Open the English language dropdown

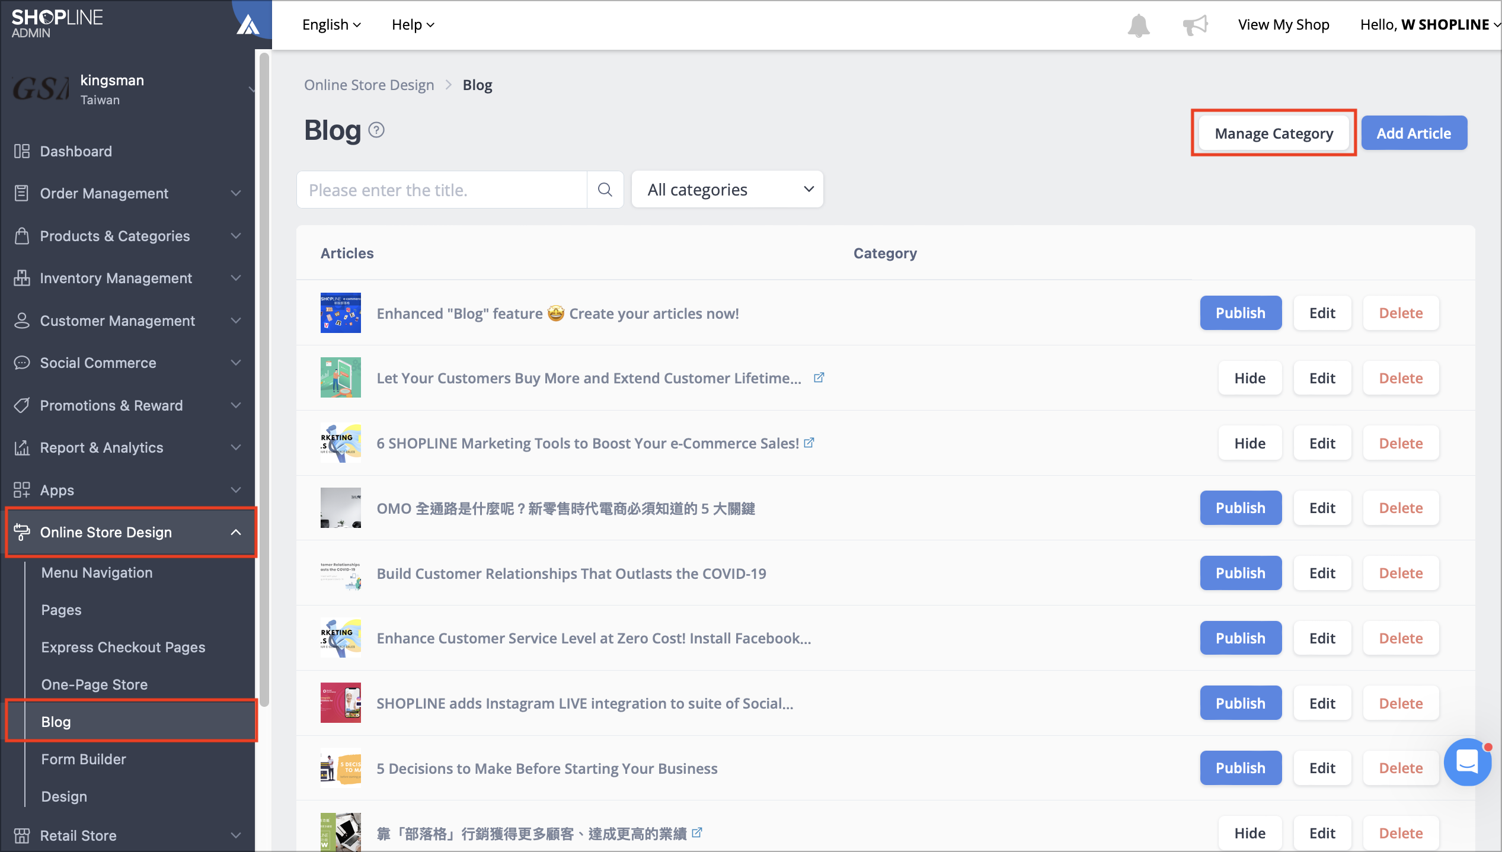coord(331,25)
